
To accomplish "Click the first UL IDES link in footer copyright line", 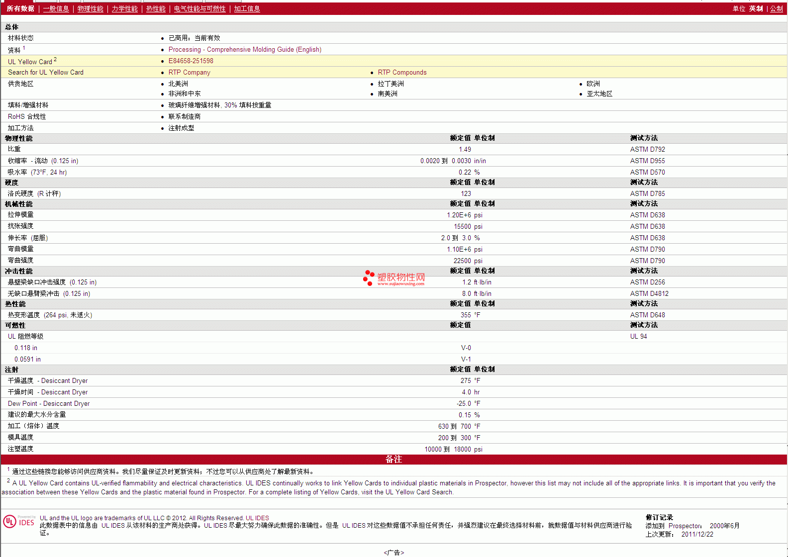I will pyautogui.click(x=257, y=518).
